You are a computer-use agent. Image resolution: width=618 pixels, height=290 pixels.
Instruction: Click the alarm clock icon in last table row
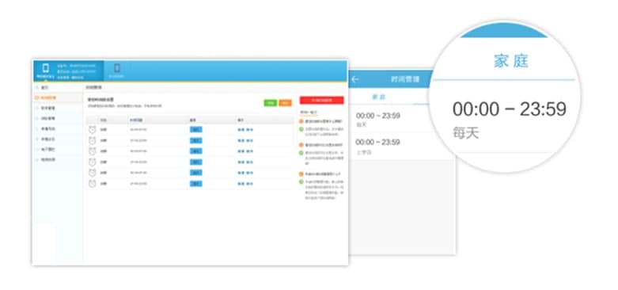pyautogui.click(x=93, y=184)
